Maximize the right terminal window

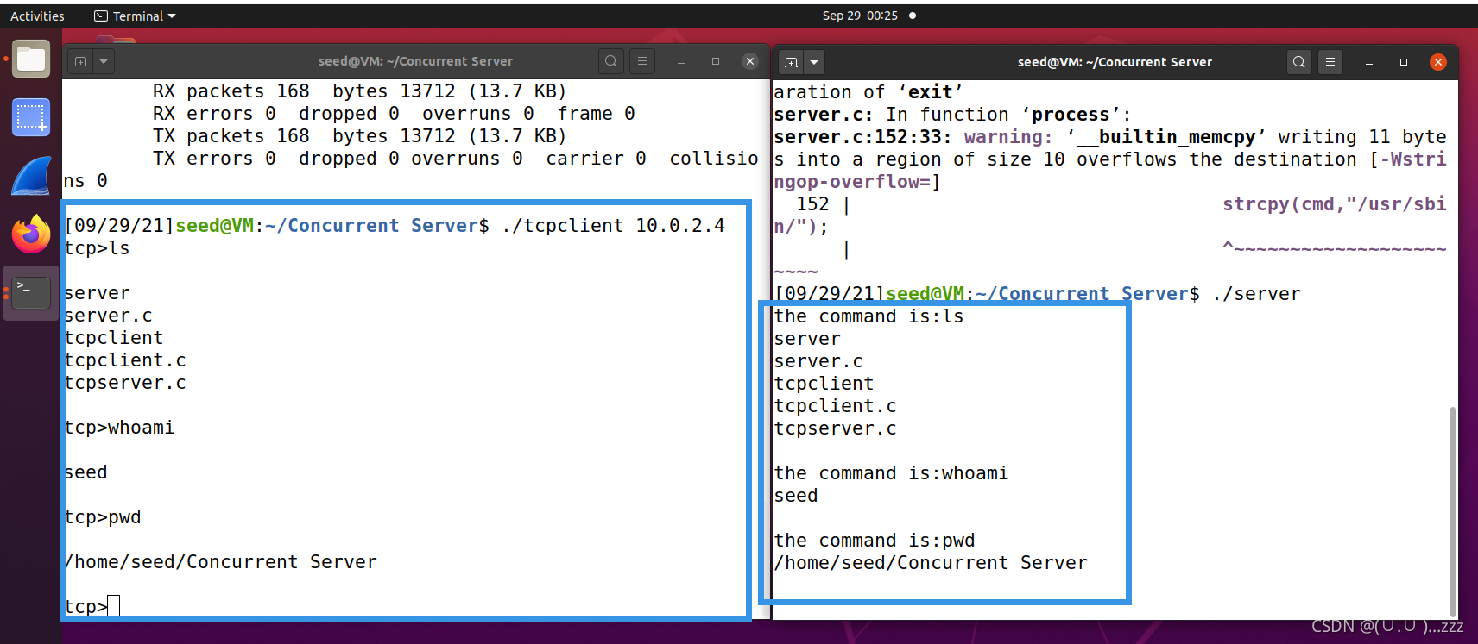(x=1404, y=62)
